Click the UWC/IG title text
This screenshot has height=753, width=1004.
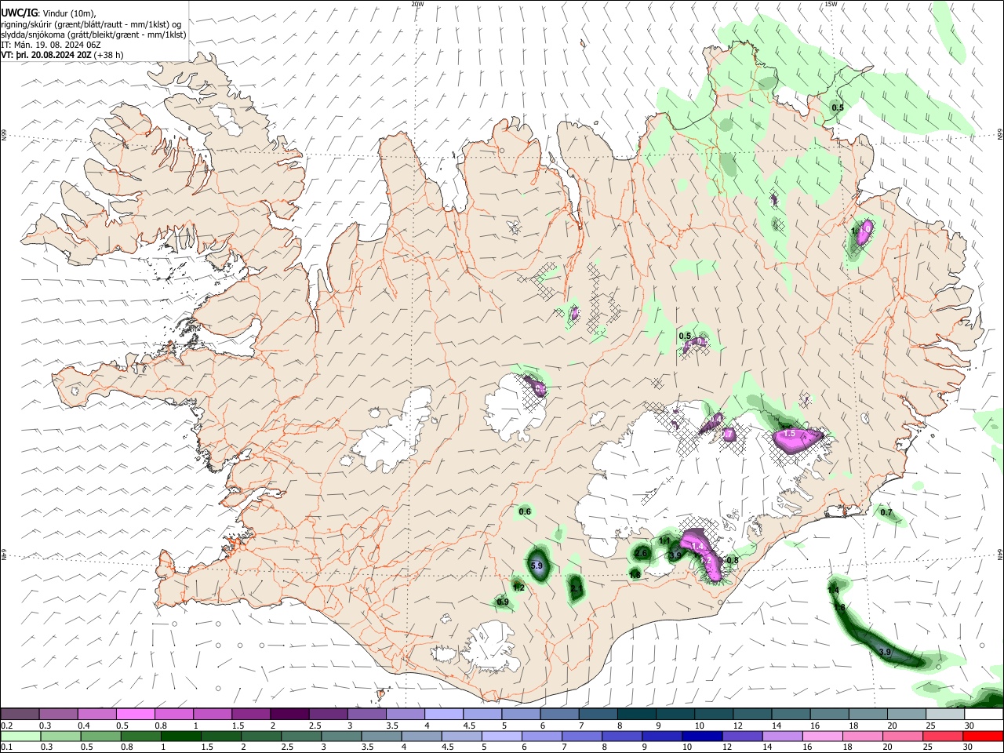point(19,13)
